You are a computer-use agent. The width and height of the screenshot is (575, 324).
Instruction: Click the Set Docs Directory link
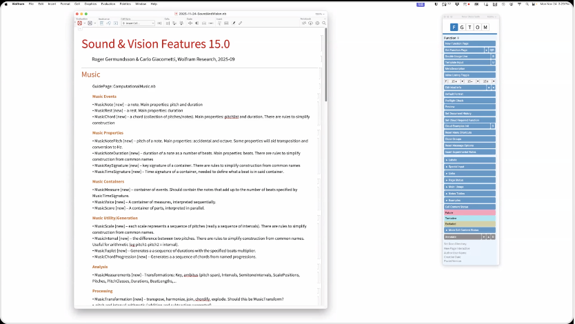point(455,244)
